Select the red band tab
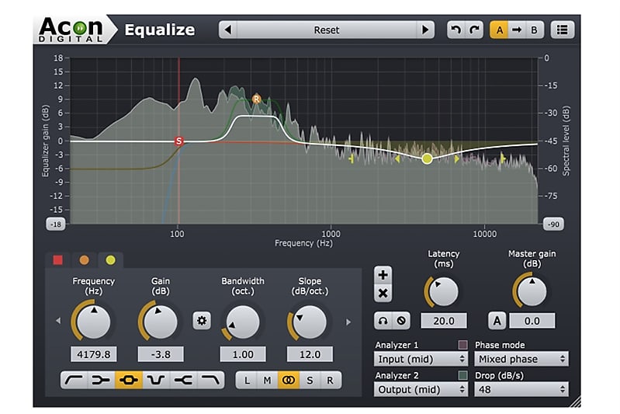Image resolution: width=620 pixels, height=414 pixels. [x=58, y=260]
